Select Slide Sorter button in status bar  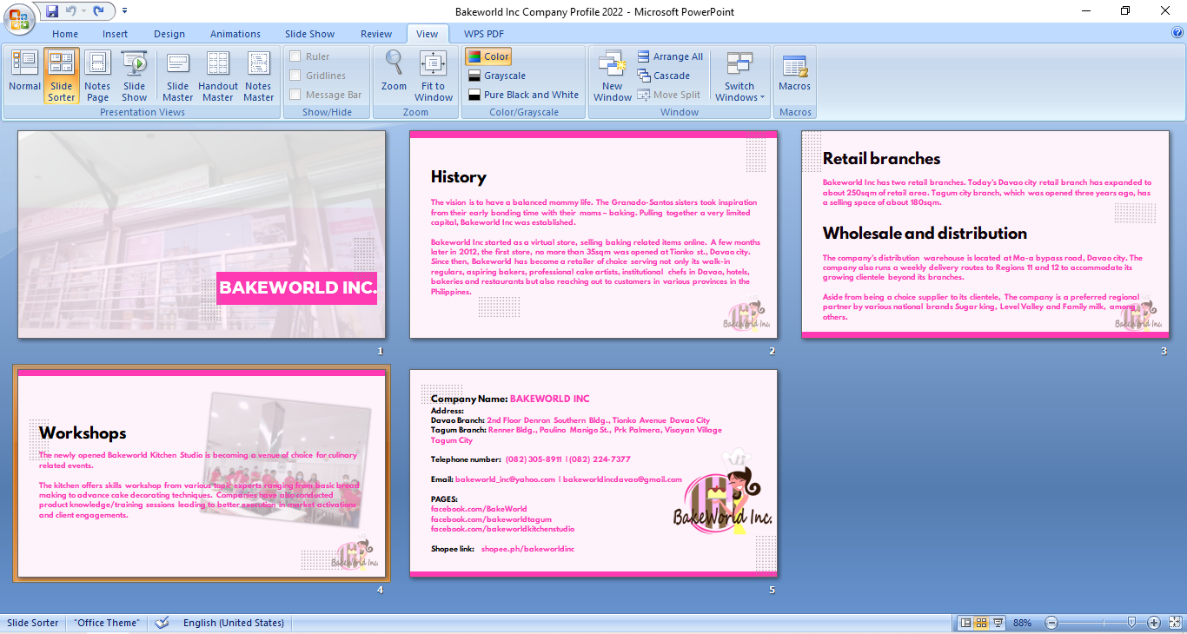(x=981, y=623)
